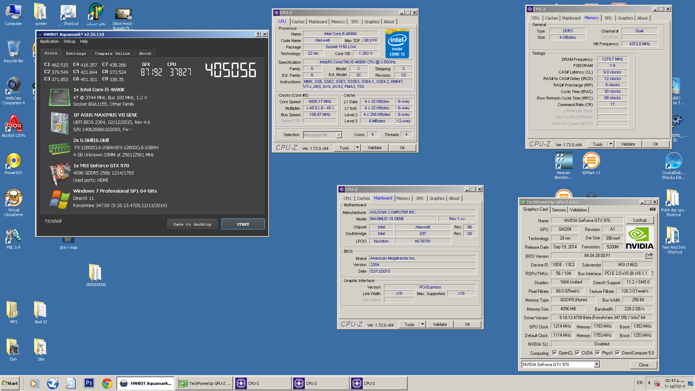Viewport: 695px width, 391px height.
Task: Open the MP3 folder icon
Action: 13,313
